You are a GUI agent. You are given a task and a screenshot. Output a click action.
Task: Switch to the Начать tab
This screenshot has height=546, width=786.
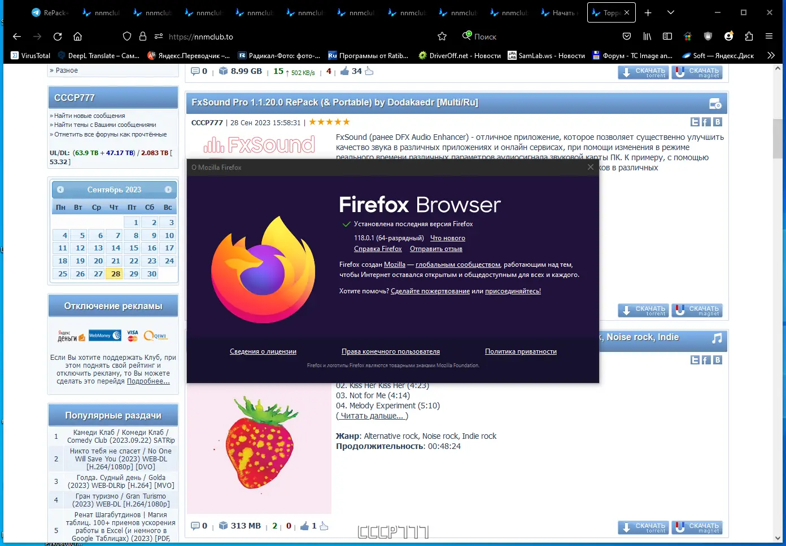[x=559, y=12]
